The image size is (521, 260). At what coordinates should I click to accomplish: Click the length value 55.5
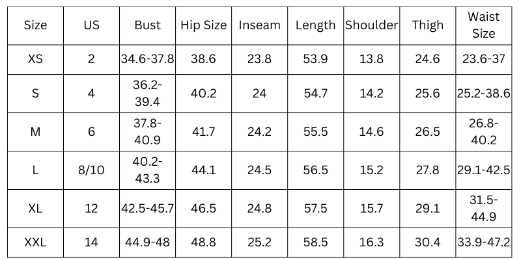[315, 132]
